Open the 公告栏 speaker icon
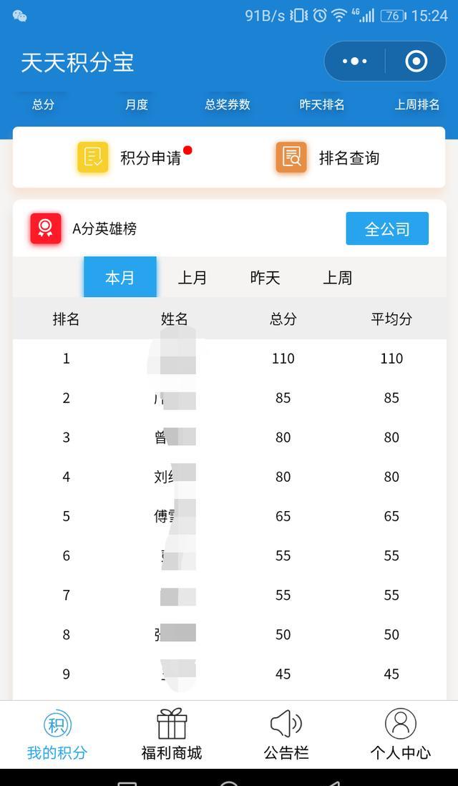The height and width of the screenshot is (786, 458). click(x=286, y=724)
